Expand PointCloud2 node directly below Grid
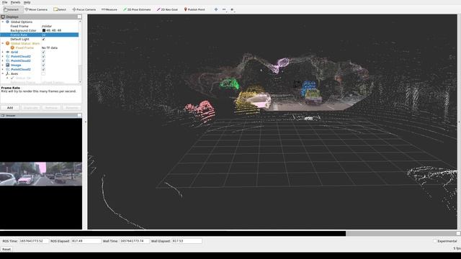Image resolution: width=461 pixels, height=259 pixels. click(3, 56)
